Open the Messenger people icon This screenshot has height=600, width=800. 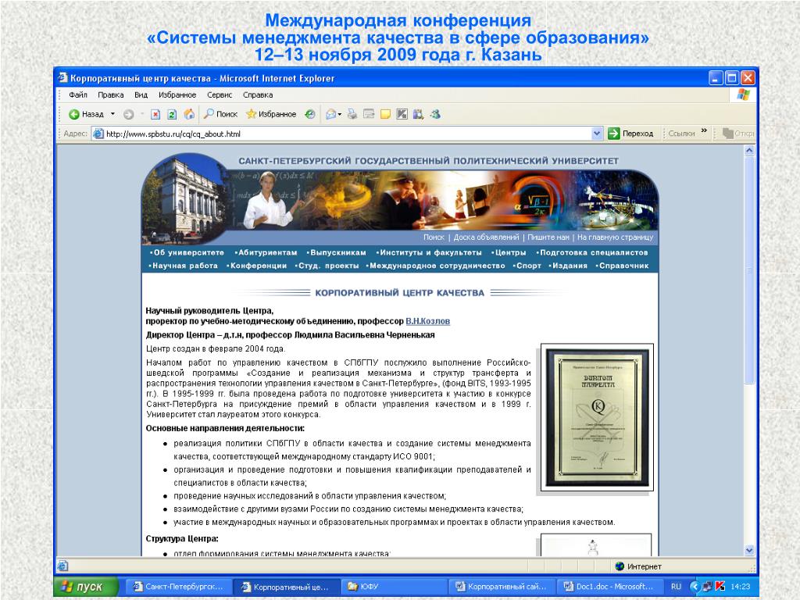click(x=435, y=114)
